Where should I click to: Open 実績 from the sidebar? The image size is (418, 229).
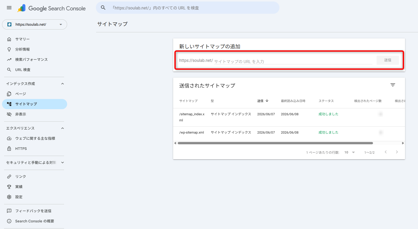(35, 187)
